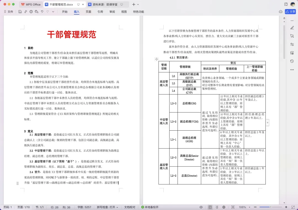Click the screen icon on 资料来源 tab
Viewport: 298px width, 210px height.
[x=122, y=4]
